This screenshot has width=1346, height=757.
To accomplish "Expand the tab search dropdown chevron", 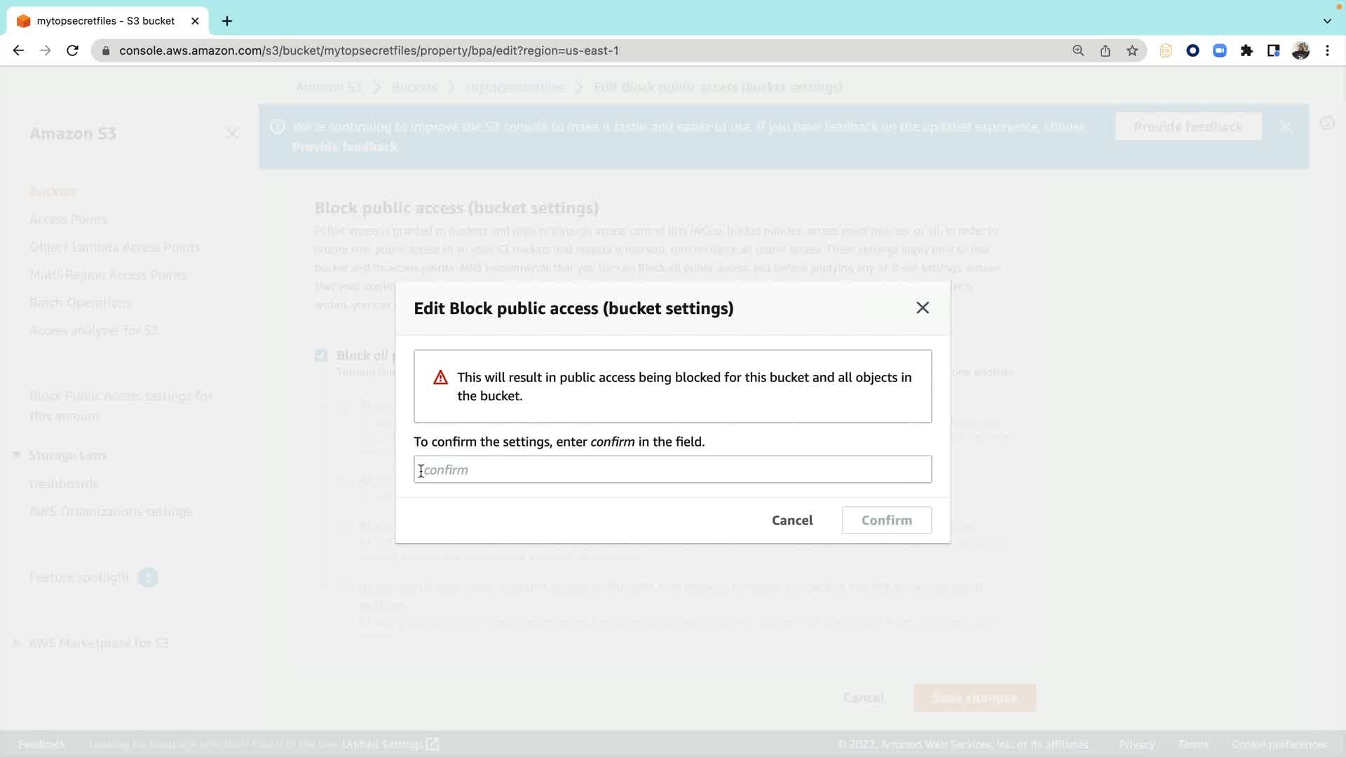I will pyautogui.click(x=1327, y=21).
